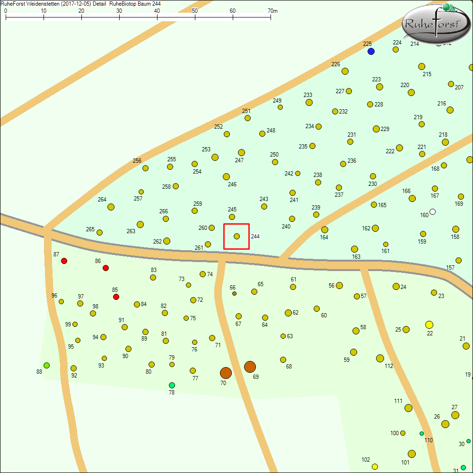473x473 pixels.
Task: Select red tree marker 85
Action: point(116,297)
